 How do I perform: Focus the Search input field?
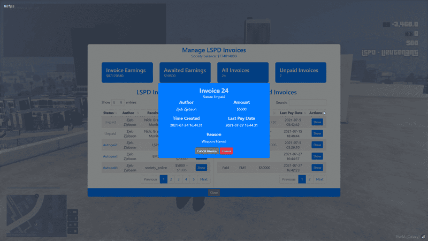pyautogui.click(x=307, y=102)
